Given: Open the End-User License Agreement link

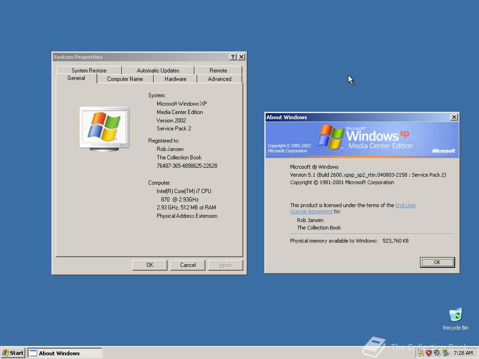Looking at the screenshot, I should (x=406, y=205).
